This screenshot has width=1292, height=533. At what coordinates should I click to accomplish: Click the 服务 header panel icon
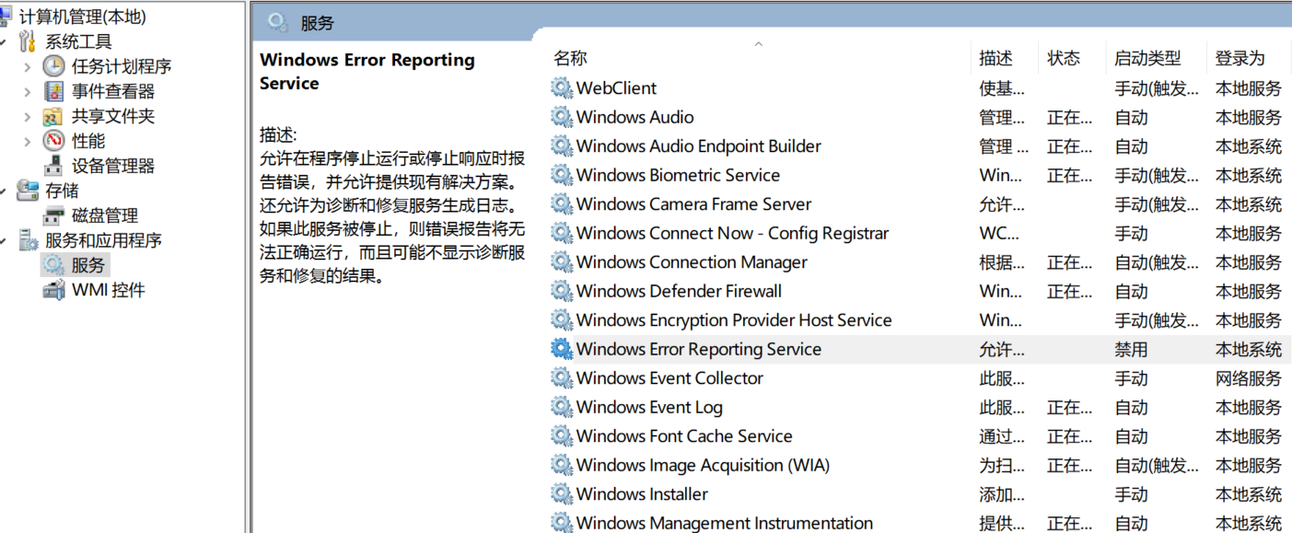click(278, 23)
